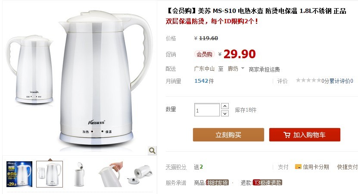Click the 加入购物车 add to cart button

click(x=305, y=135)
